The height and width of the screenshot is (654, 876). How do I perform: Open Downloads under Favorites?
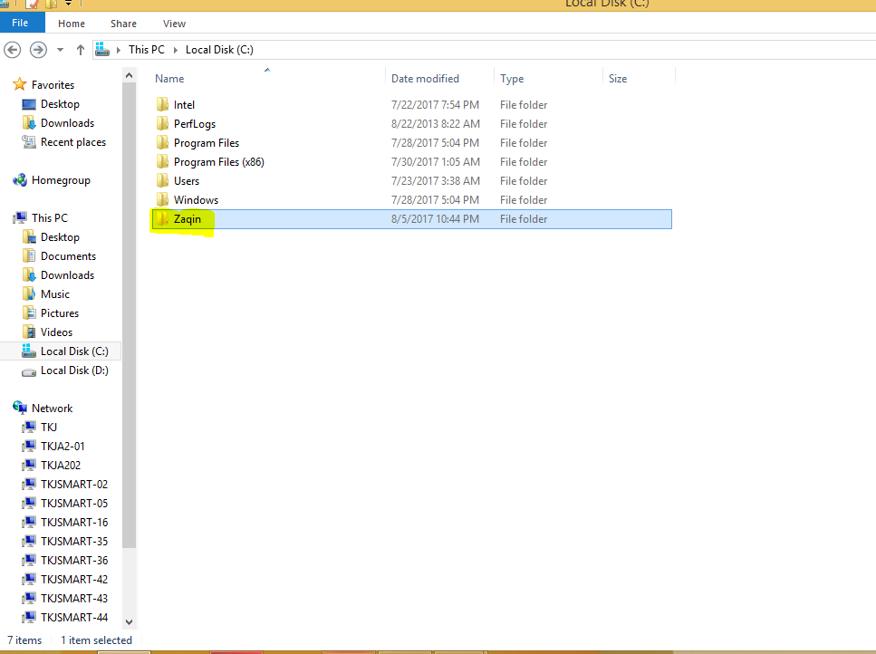(x=67, y=123)
